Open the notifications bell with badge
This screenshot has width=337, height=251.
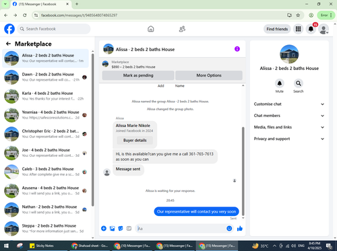pos(311,29)
